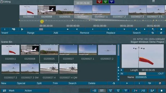Viewport: 166px width, 93px height.
Task: Step to the next storyboard scene
Action: coord(108,29)
